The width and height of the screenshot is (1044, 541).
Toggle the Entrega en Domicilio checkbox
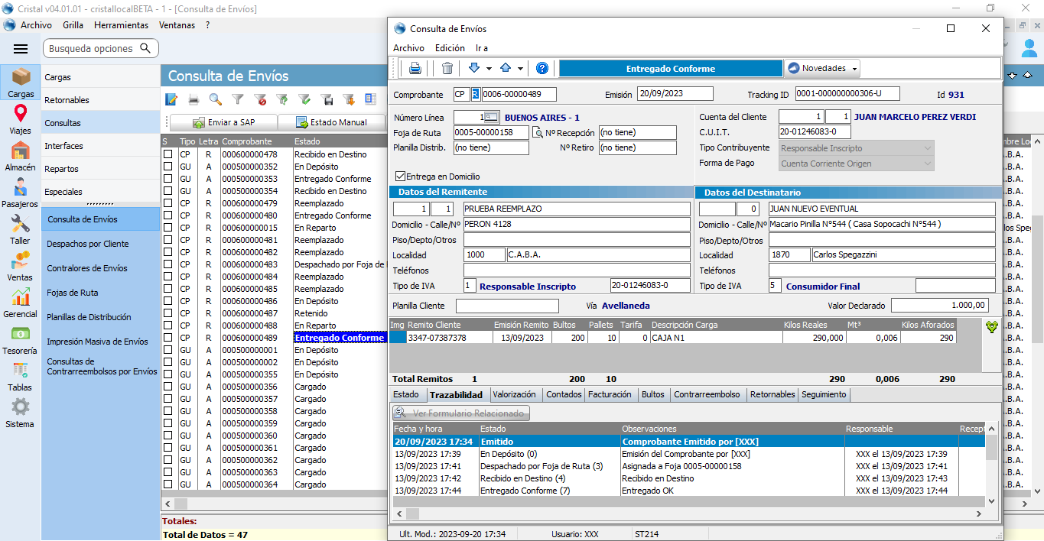(x=401, y=177)
